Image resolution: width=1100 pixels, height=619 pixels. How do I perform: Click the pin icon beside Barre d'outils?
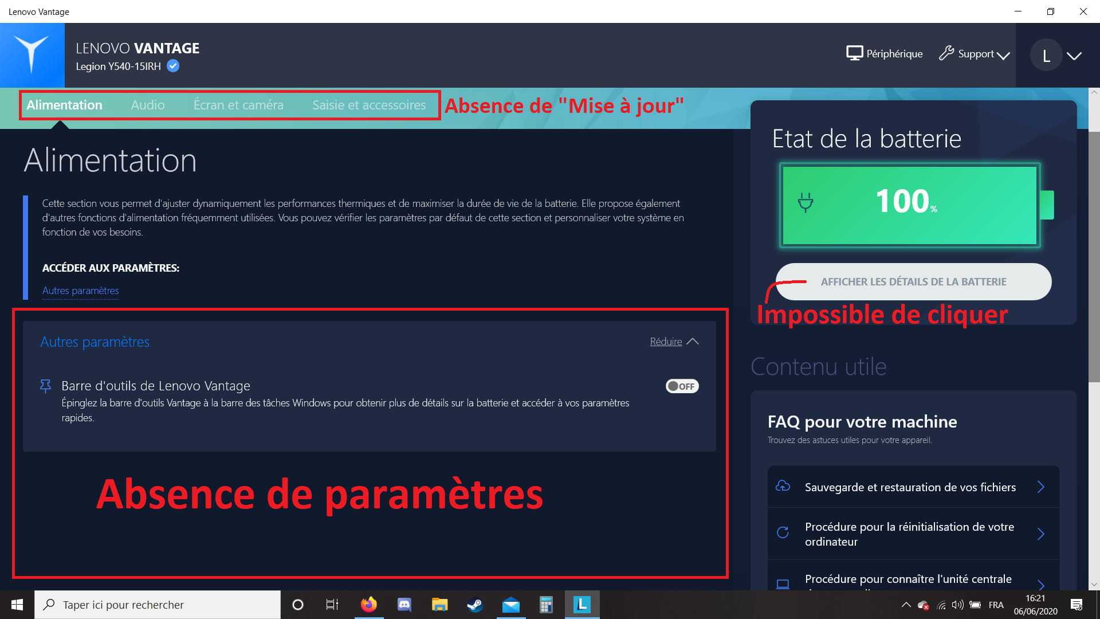45,386
